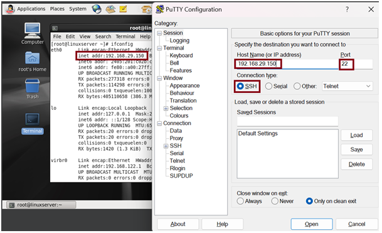Viewport: 382px width, 233px height.
Task: Click the Load session button
Action: click(357, 135)
